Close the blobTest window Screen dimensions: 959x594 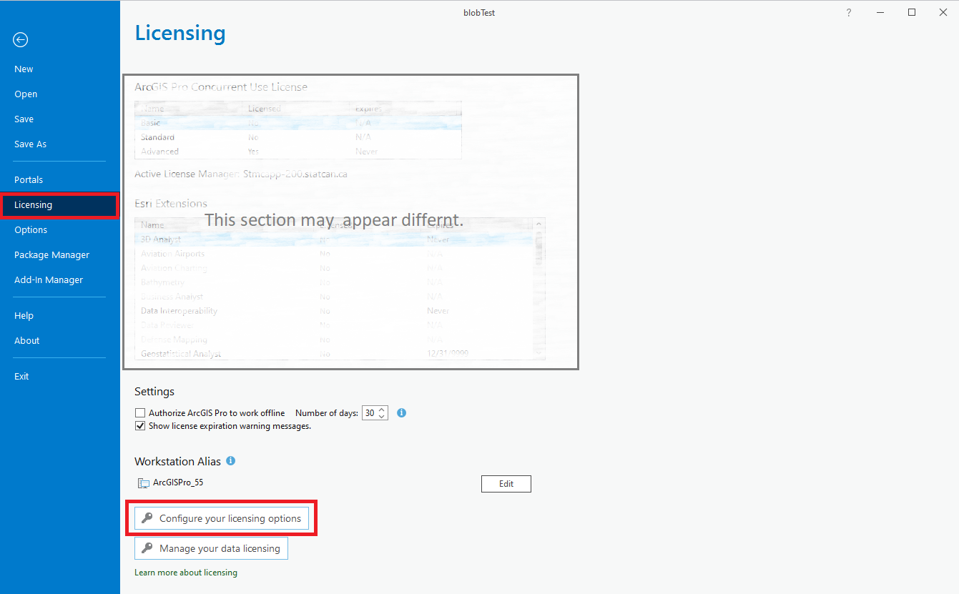tap(943, 13)
